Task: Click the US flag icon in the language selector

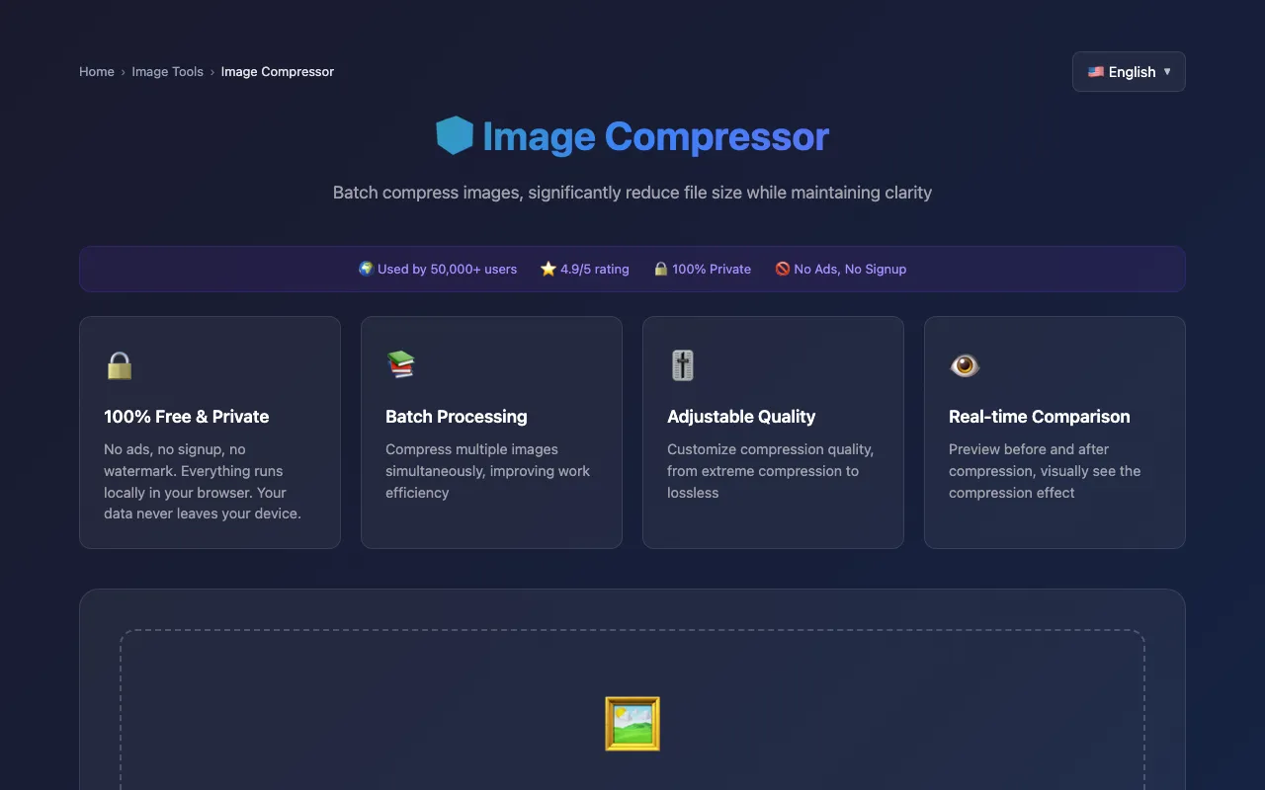Action: click(x=1096, y=72)
